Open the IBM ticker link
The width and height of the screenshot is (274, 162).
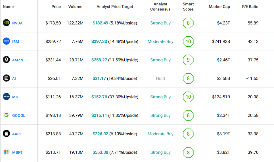(16, 42)
